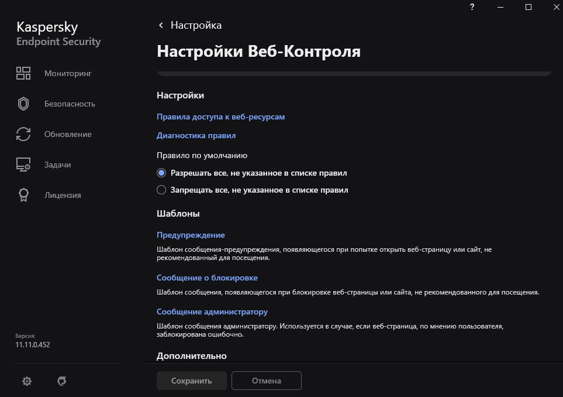
Task: Open the Безопасность section
Action: tap(70, 104)
